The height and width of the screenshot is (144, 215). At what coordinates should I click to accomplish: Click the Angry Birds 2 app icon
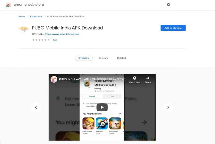coord(115,123)
